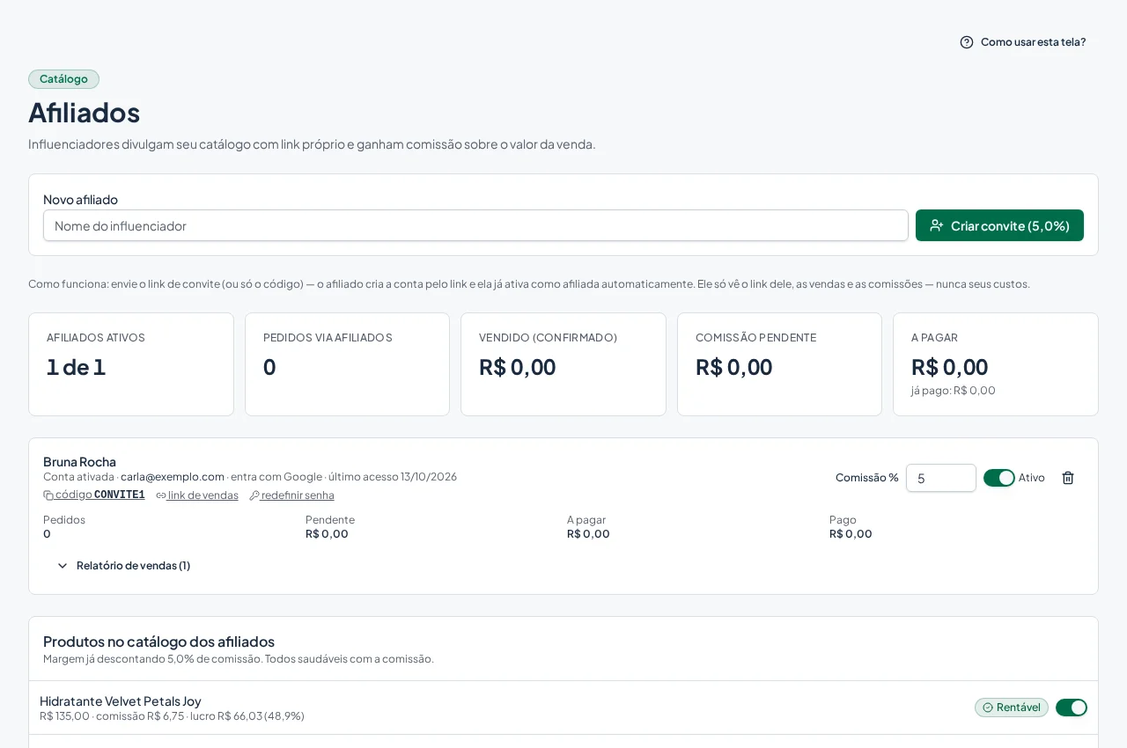Viewport: 1127px width, 748px height.
Task: Open the 'link de vendas' link
Action: click(x=197, y=495)
